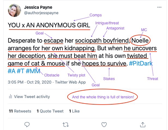The image size is (168, 130).
Task: Open the share tweet icon
Action: click(x=142, y=125)
